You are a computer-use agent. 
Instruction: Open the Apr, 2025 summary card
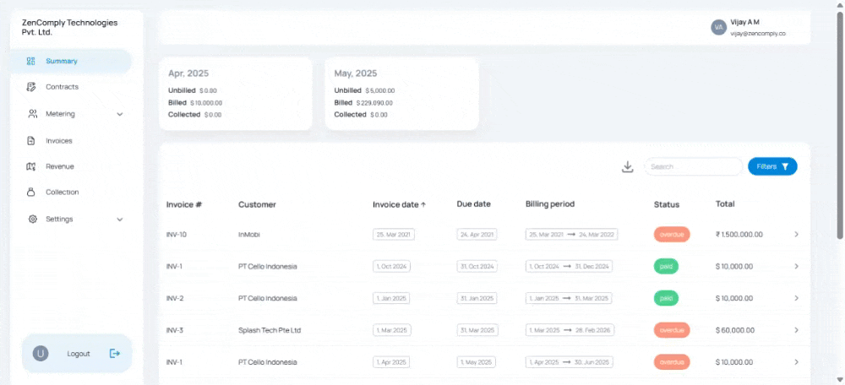(x=236, y=94)
